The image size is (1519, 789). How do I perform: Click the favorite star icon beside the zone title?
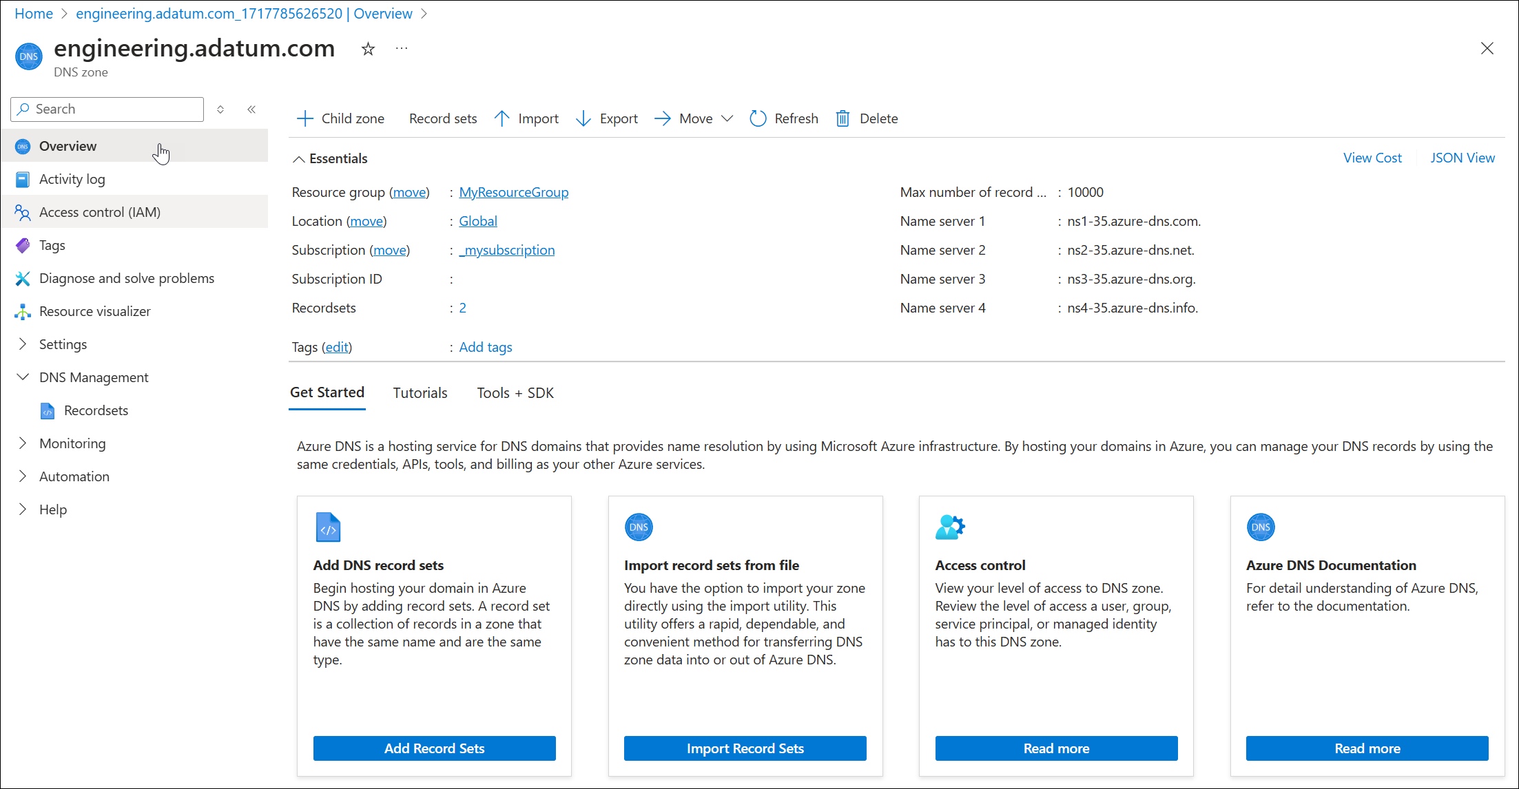(368, 49)
